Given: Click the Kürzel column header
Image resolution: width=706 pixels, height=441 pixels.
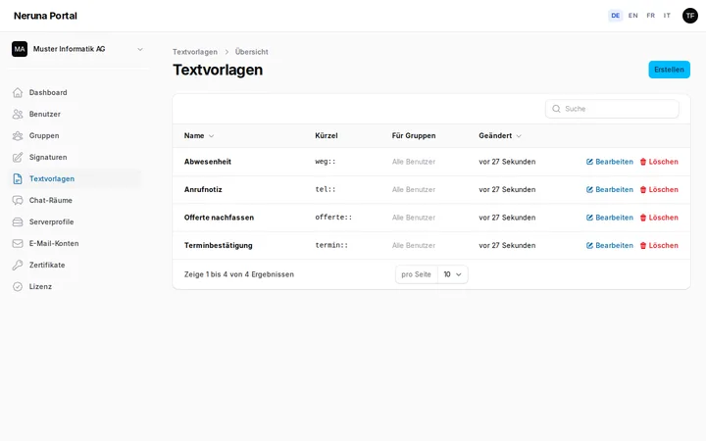Looking at the screenshot, I should tap(326, 136).
